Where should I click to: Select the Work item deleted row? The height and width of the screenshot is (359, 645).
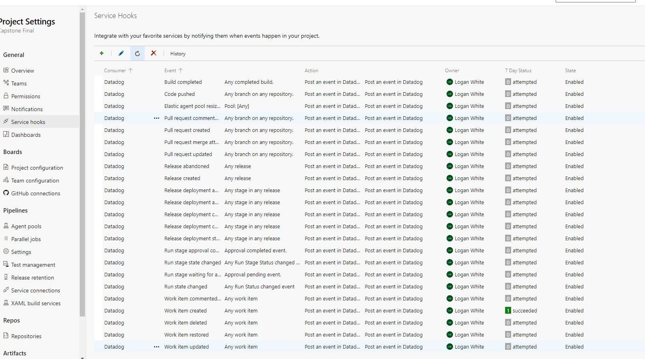point(370,322)
